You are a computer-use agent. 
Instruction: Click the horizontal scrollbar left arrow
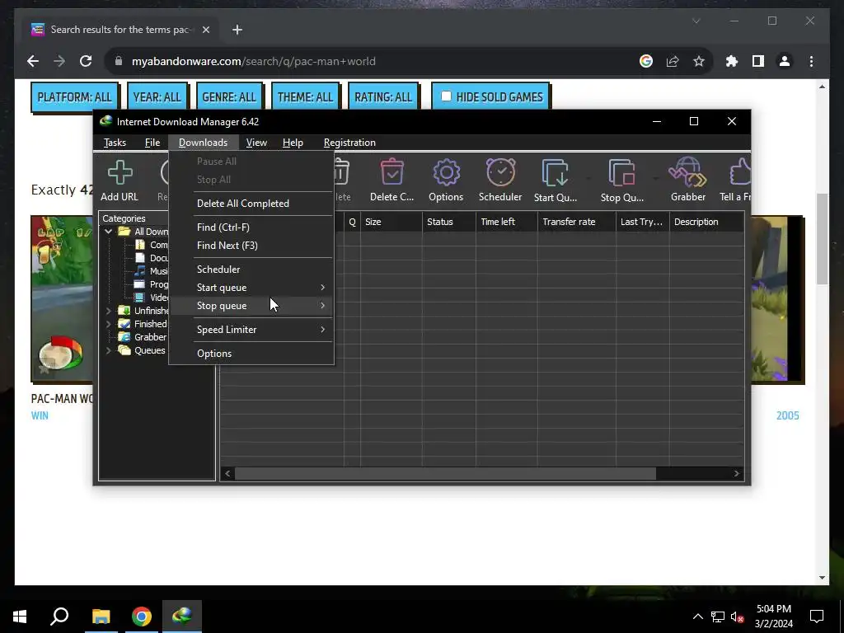pyautogui.click(x=227, y=474)
